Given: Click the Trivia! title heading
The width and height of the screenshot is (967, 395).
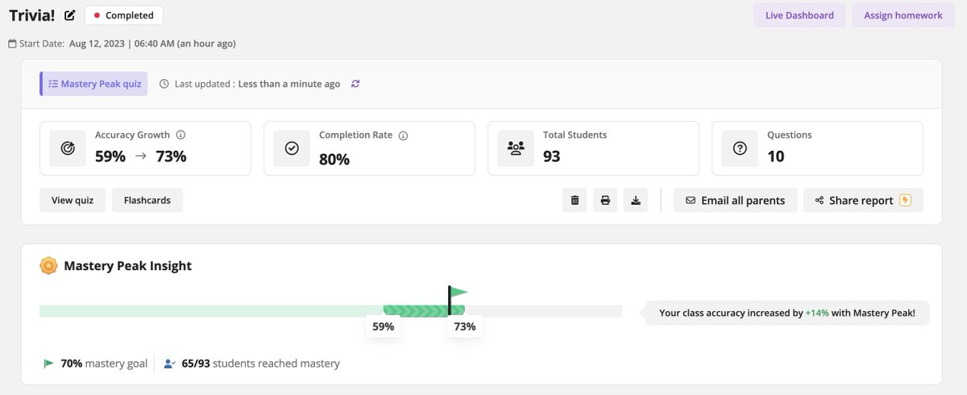Looking at the screenshot, I should click(x=32, y=15).
